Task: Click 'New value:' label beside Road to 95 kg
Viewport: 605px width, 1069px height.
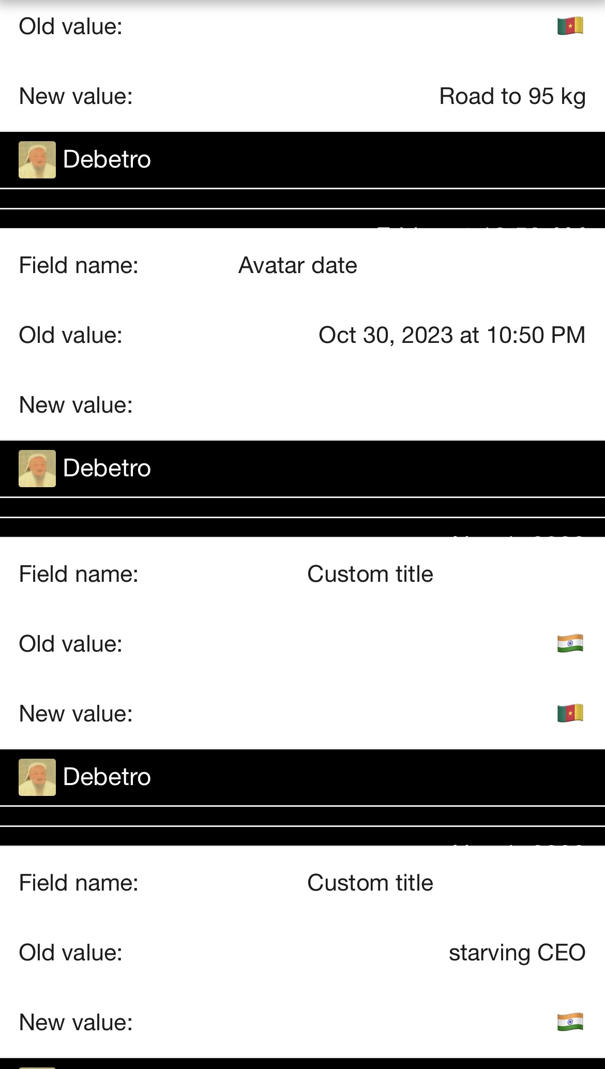Action: point(76,96)
